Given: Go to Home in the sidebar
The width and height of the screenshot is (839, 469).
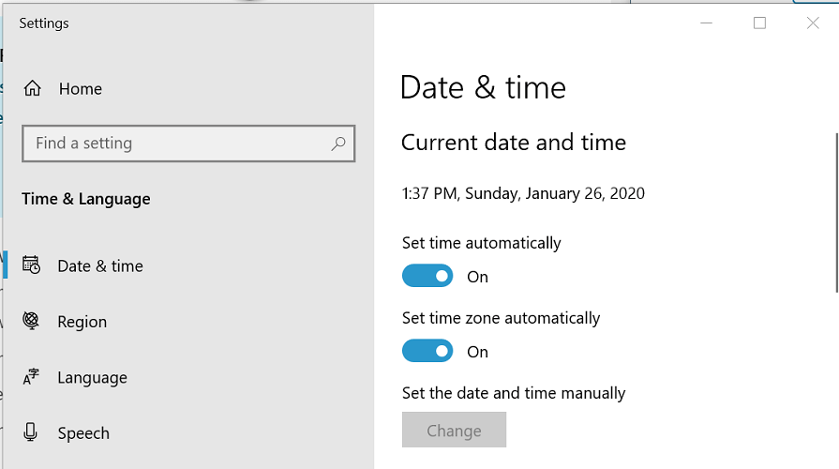Looking at the screenshot, I should 81,89.
